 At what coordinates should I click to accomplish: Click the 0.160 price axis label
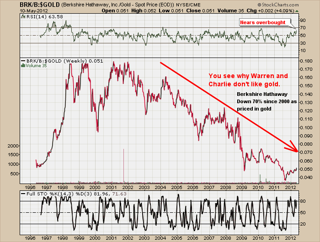pyautogui.click(x=306, y=78)
